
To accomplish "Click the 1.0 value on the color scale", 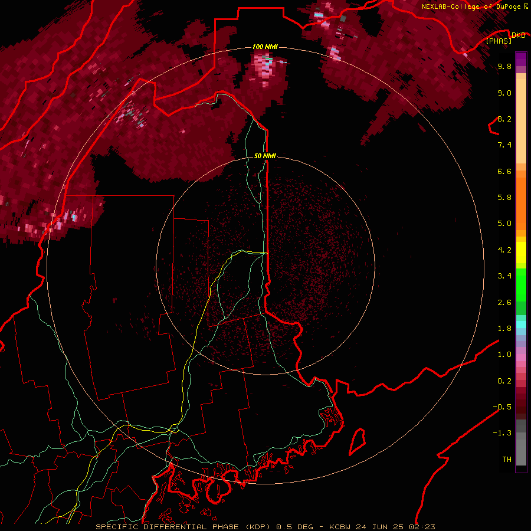I will (x=504, y=355).
